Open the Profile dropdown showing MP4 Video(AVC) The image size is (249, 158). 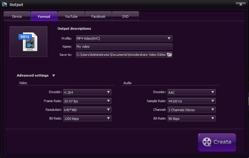tap(124, 38)
